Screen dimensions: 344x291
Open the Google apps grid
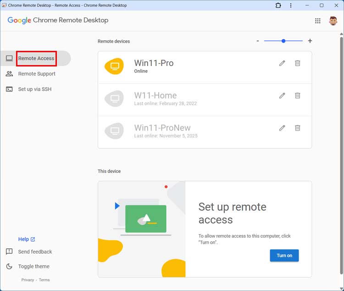[x=318, y=21]
